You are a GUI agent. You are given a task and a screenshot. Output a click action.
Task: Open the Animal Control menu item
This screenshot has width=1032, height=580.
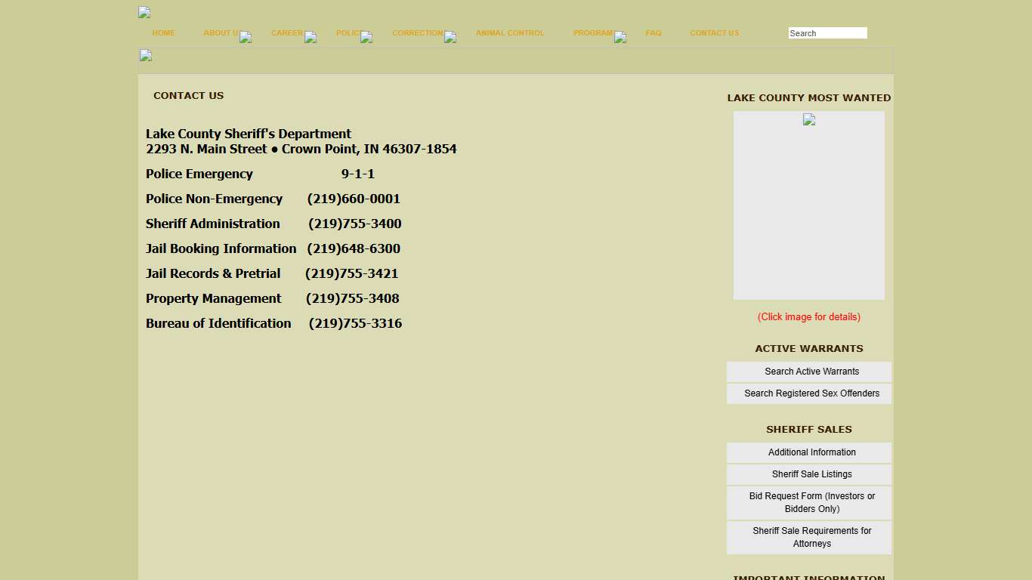pos(510,33)
